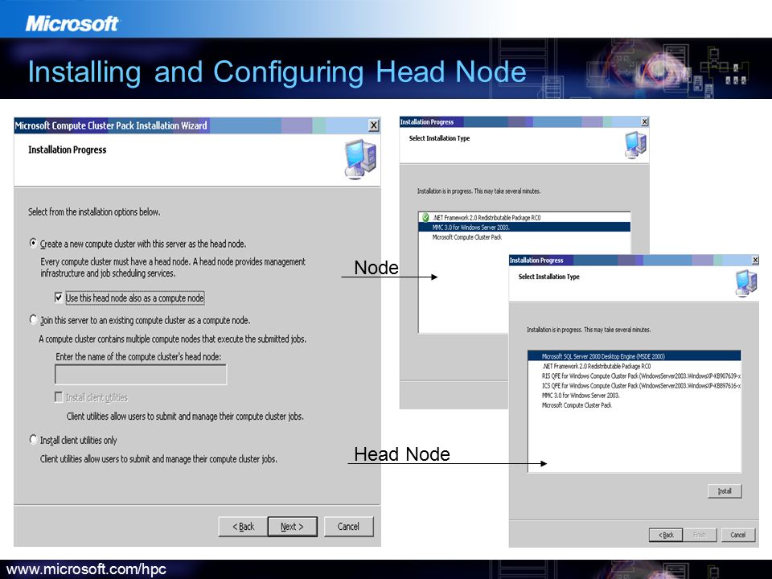Screen dimensions: 772x579
Task: Open the www.microsoft.com/hpc link
Action: click(87, 569)
